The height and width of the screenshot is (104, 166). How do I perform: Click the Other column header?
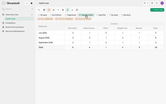[106, 28]
